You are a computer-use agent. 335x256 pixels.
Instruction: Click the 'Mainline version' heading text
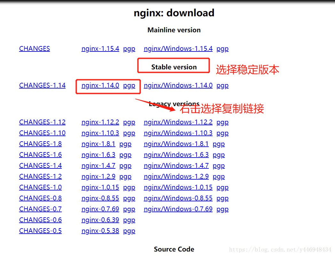pyautogui.click(x=174, y=30)
